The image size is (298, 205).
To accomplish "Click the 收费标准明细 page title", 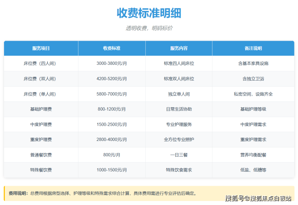I will pyautogui.click(x=149, y=13).
